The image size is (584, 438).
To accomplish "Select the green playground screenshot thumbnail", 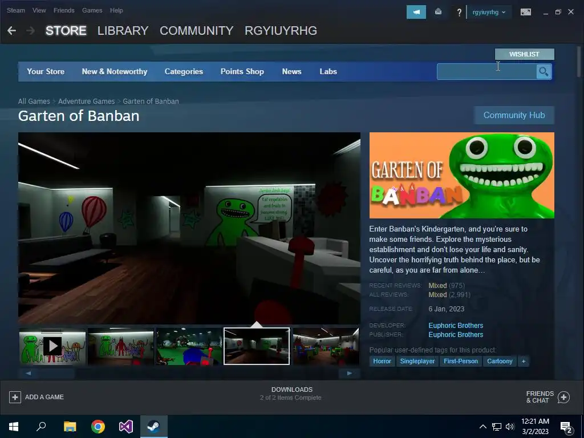I will [189, 346].
